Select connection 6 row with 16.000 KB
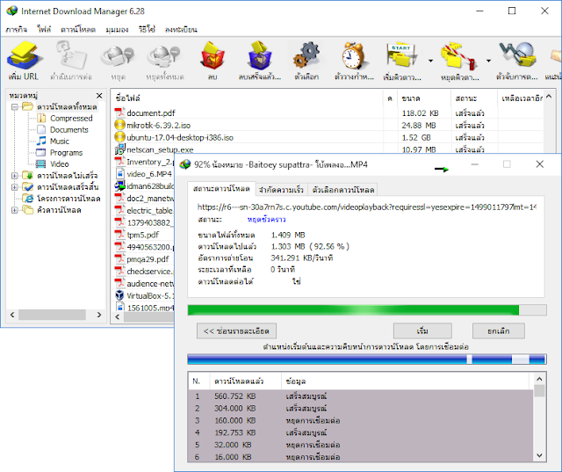Viewport: 562px width, 472px height. tap(361, 457)
